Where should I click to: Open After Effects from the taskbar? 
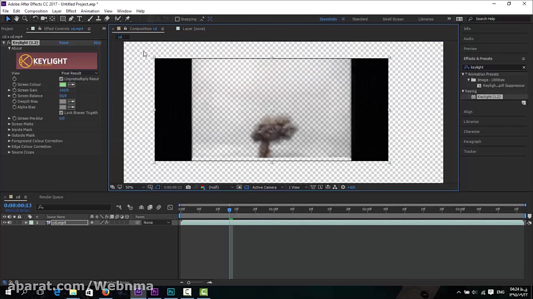[x=138, y=292]
